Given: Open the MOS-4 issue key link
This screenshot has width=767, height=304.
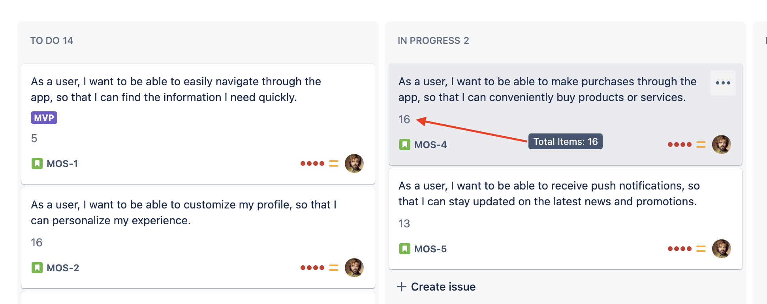Looking at the screenshot, I should 430,144.
